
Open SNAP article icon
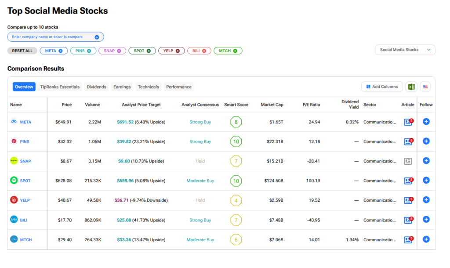tap(408, 161)
